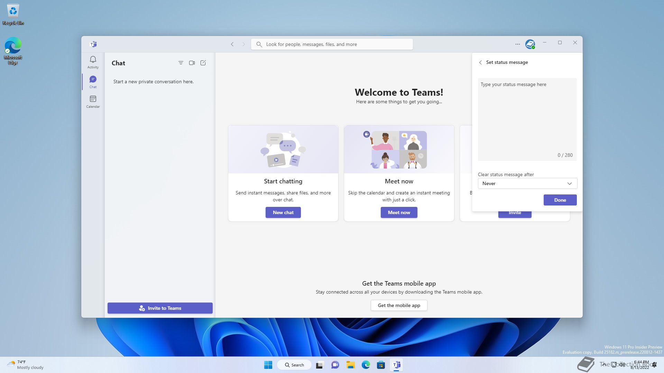The width and height of the screenshot is (664, 373).
Task: Click the 'Welcome to Teams!' heading
Action: pos(399,92)
